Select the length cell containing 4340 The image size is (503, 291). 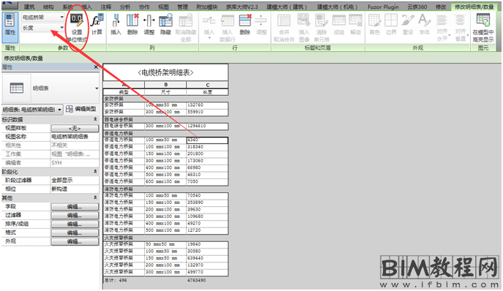point(207,140)
